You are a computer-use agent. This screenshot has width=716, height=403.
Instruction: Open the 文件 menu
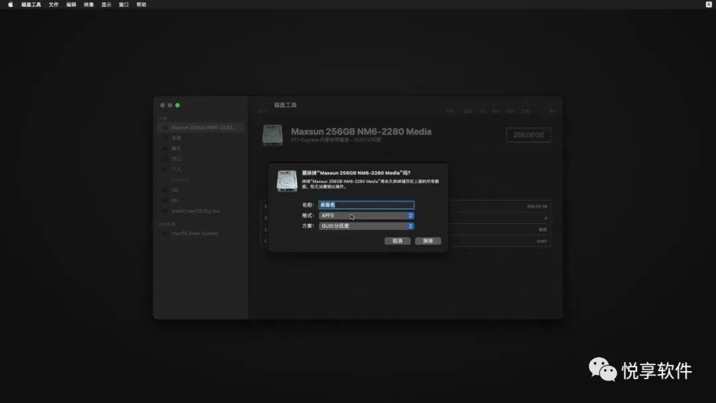point(54,5)
